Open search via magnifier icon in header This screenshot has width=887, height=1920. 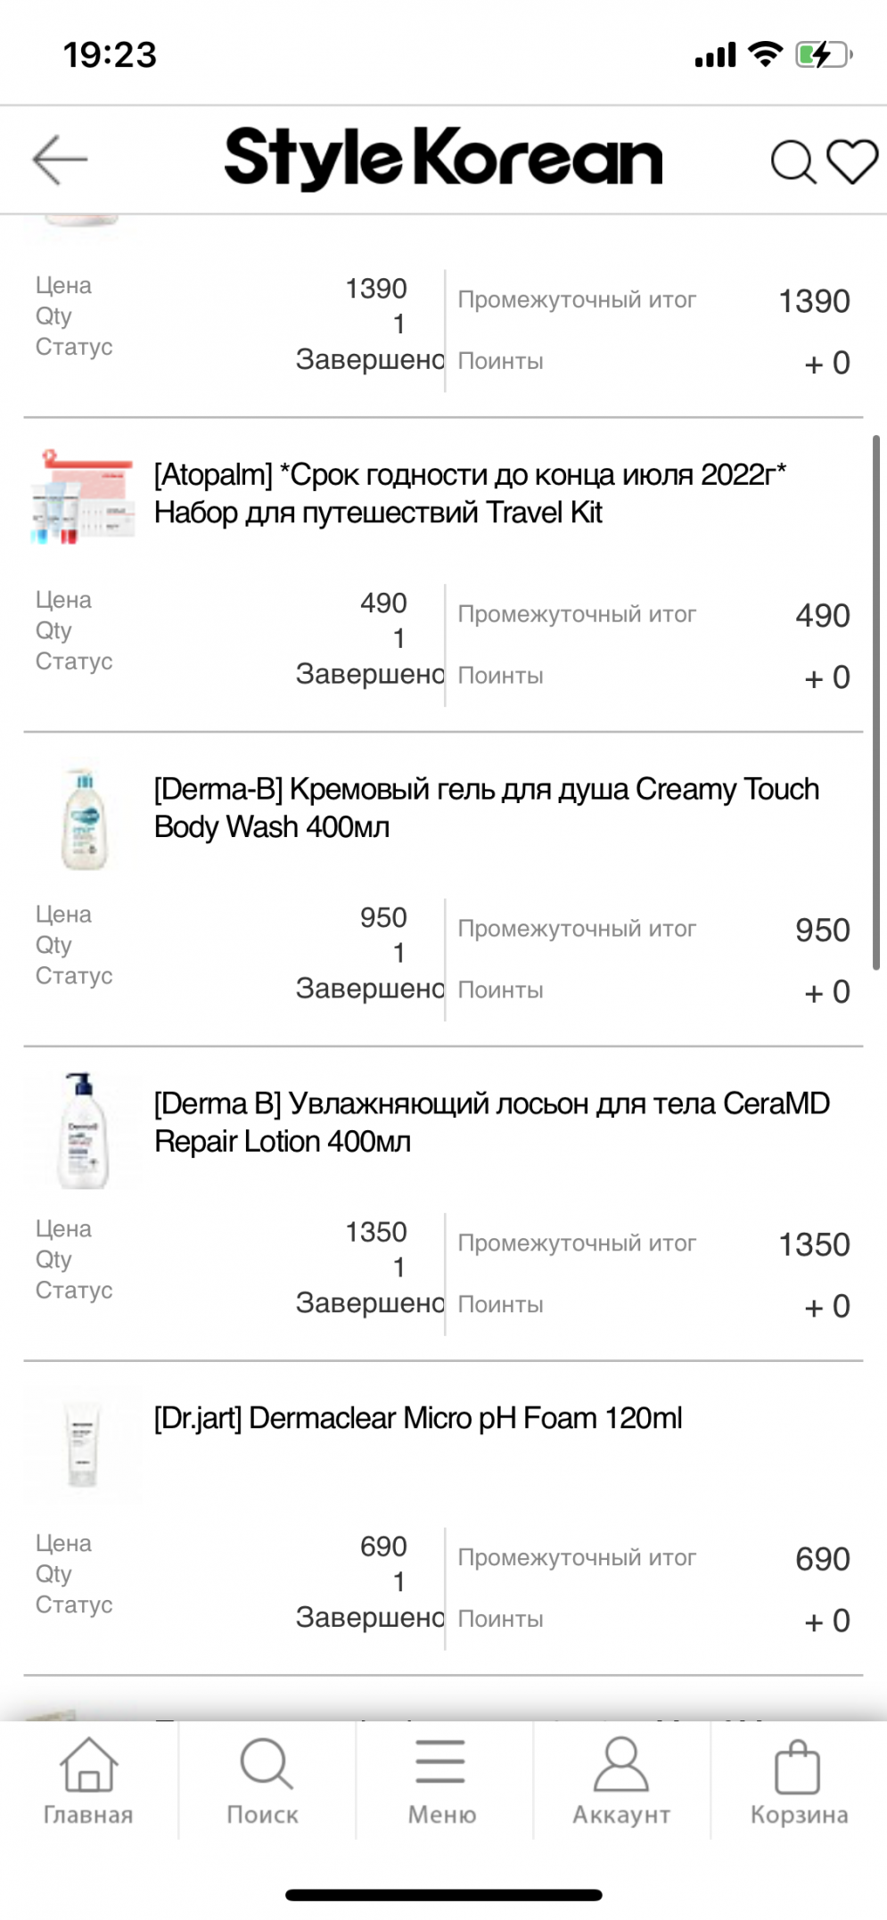tap(793, 161)
